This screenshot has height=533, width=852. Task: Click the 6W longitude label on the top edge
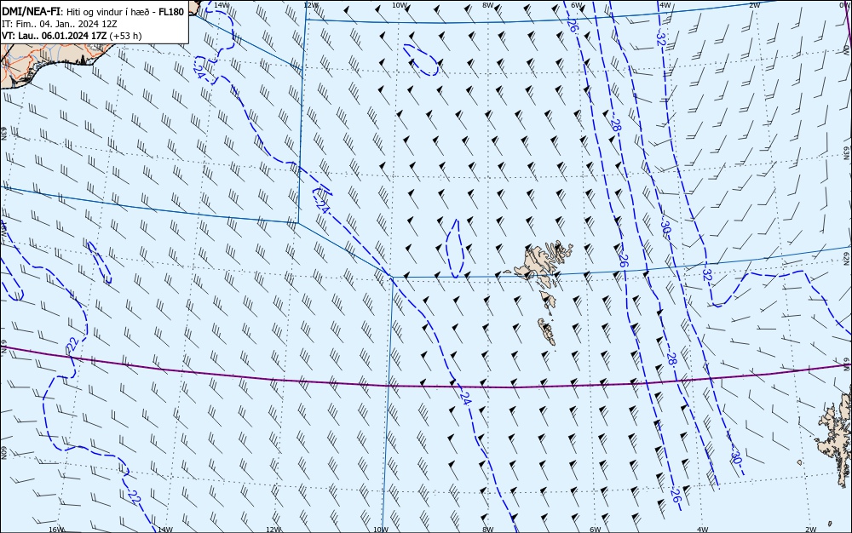click(x=577, y=5)
